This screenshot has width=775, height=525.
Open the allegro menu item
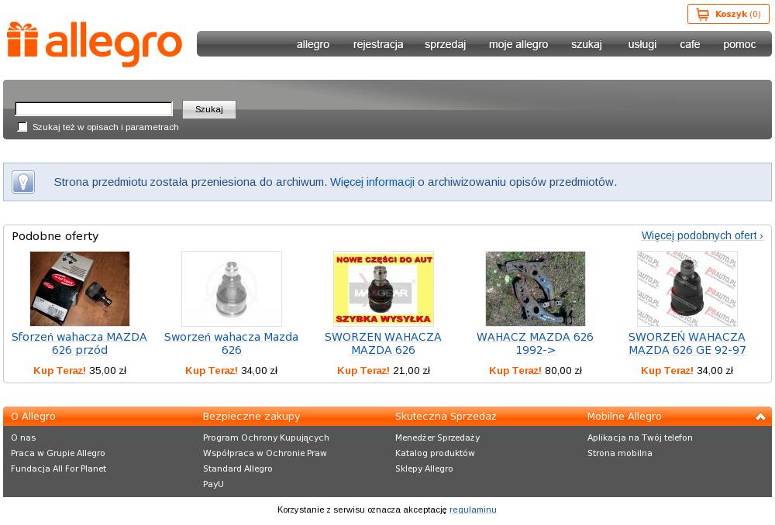313,44
